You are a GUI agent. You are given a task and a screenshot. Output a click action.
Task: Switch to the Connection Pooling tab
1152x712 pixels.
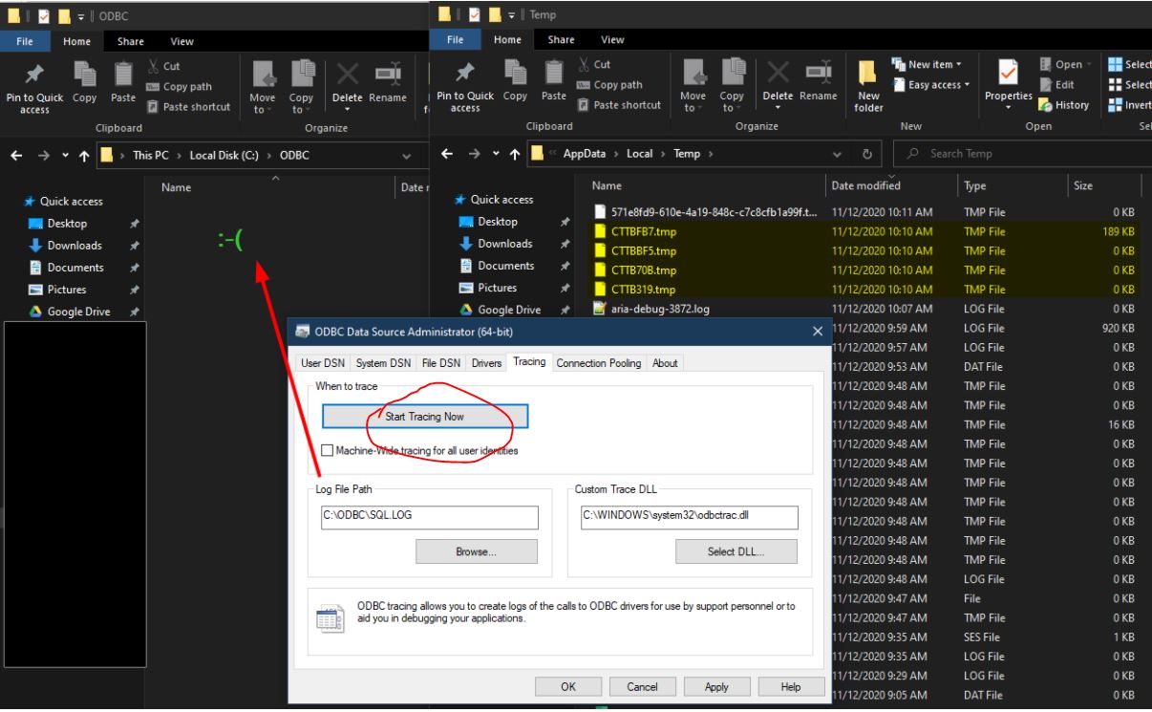600,363
